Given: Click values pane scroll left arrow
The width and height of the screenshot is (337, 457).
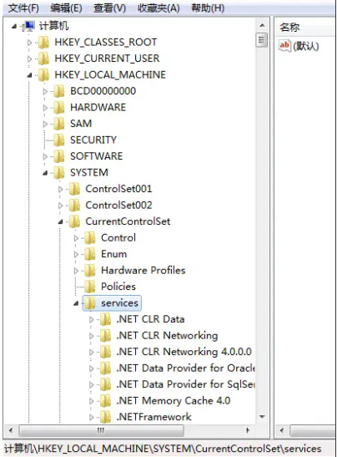Looking at the screenshot, I should pos(282,430).
